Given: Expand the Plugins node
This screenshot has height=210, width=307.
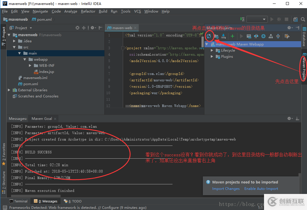Looking at the screenshot, I should click(212, 56).
